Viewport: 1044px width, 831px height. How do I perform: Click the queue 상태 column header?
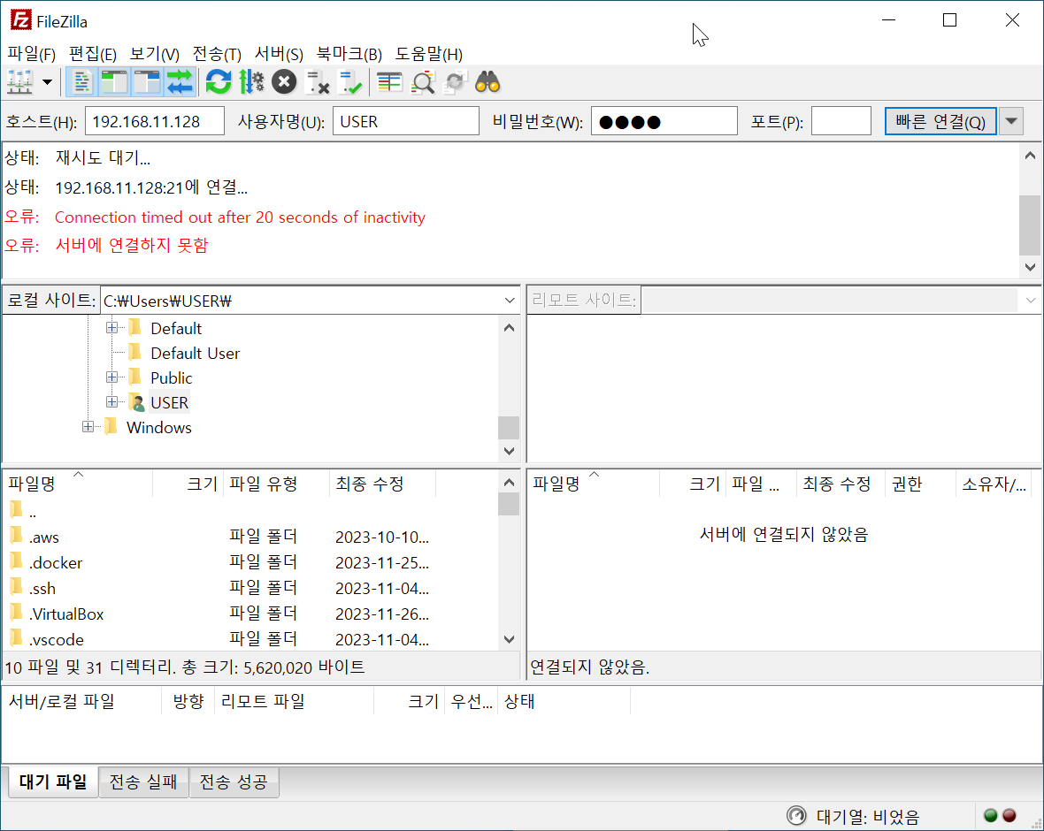click(564, 701)
